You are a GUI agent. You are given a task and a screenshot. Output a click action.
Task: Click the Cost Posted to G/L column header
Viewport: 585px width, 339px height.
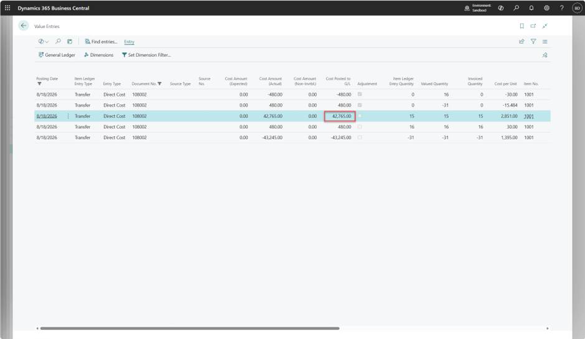(338, 81)
